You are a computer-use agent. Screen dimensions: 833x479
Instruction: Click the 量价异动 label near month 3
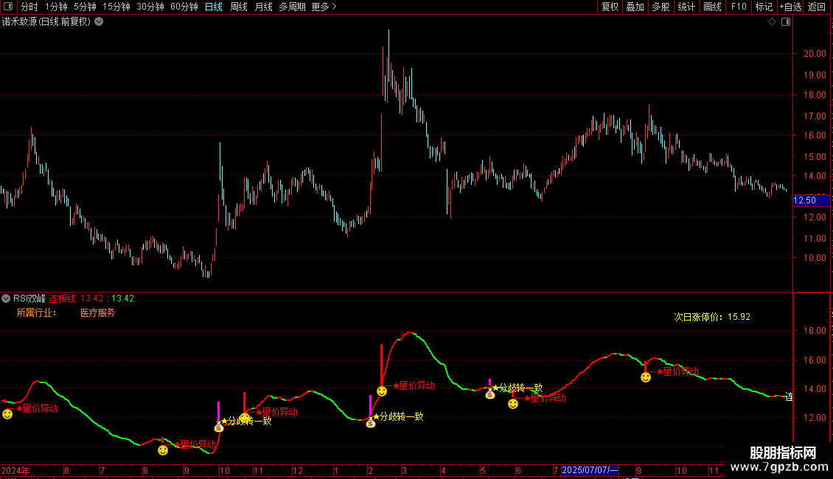click(416, 385)
